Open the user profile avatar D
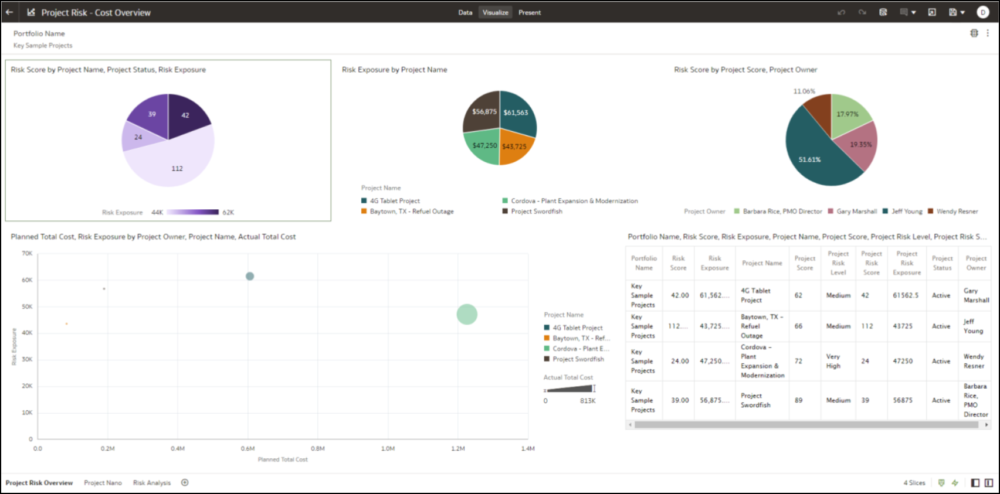 pos(983,12)
